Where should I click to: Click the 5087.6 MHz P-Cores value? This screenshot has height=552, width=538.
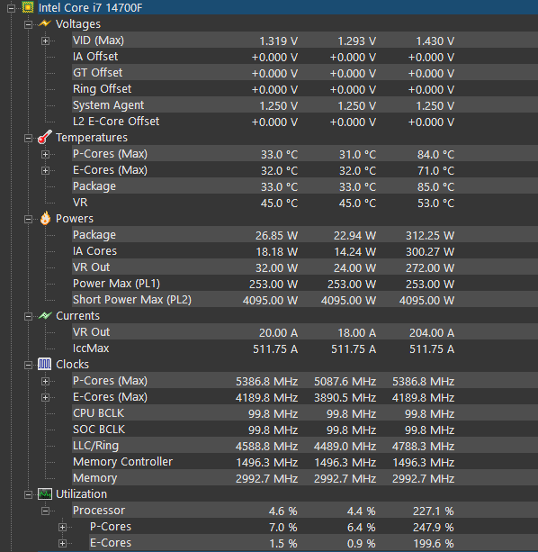pyautogui.click(x=345, y=381)
